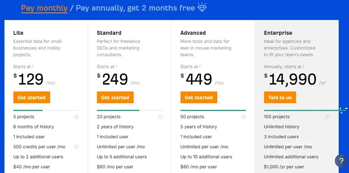The height and width of the screenshot is (173, 349).
Task: Click the info icon after Advanced 'Starts at'
Action: click(200, 66)
